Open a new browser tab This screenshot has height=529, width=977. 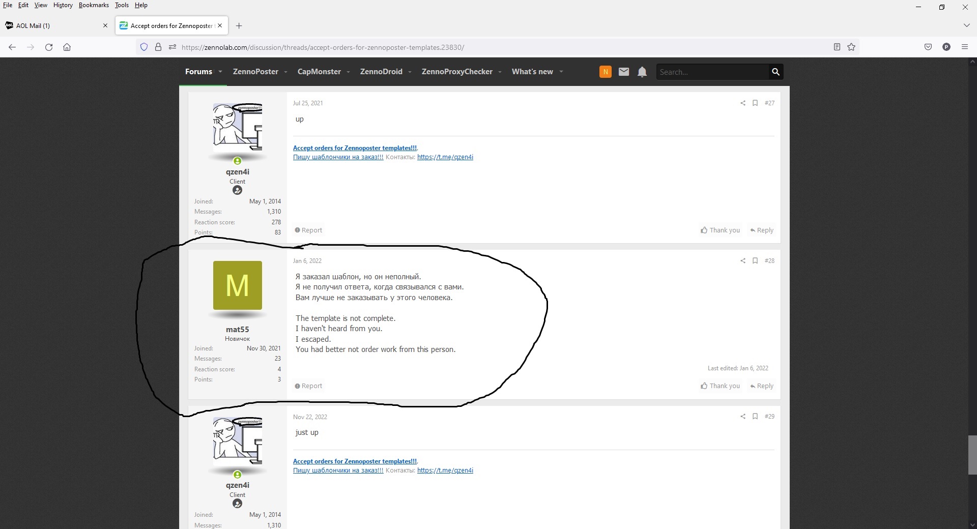[239, 26]
